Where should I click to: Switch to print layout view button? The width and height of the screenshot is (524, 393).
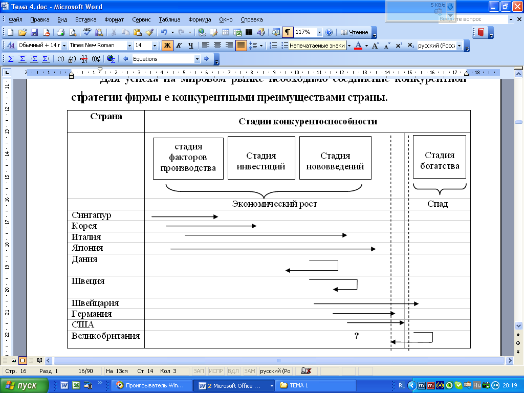(23, 361)
